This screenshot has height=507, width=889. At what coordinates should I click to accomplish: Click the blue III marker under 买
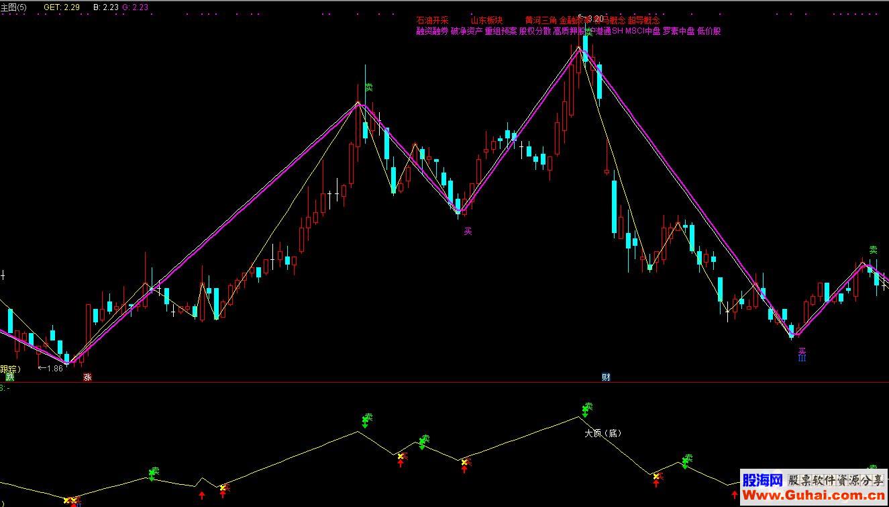[802, 359]
